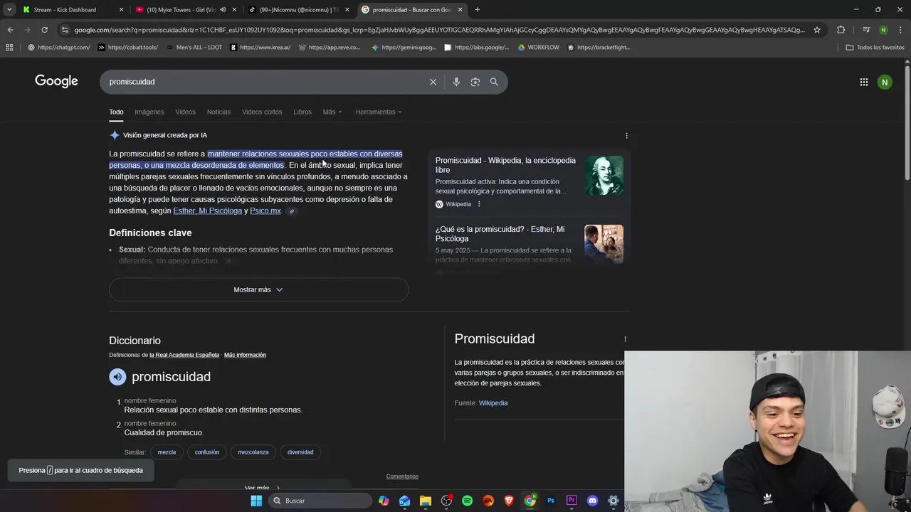This screenshot has height=512, width=911.
Task: Open Discord from the taskbar
Action: 592,501
